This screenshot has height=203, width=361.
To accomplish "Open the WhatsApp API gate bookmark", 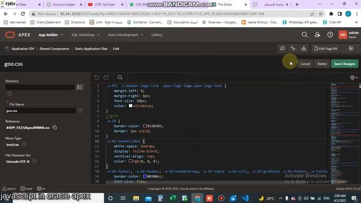I will (301, 23).
